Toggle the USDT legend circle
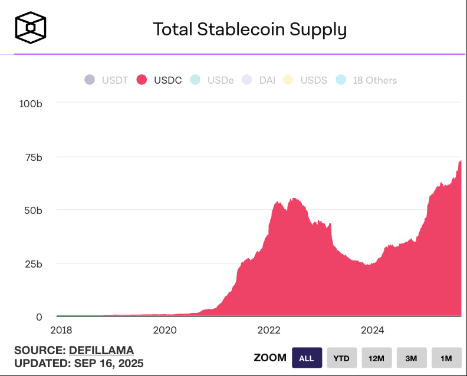 coord(88,80)
